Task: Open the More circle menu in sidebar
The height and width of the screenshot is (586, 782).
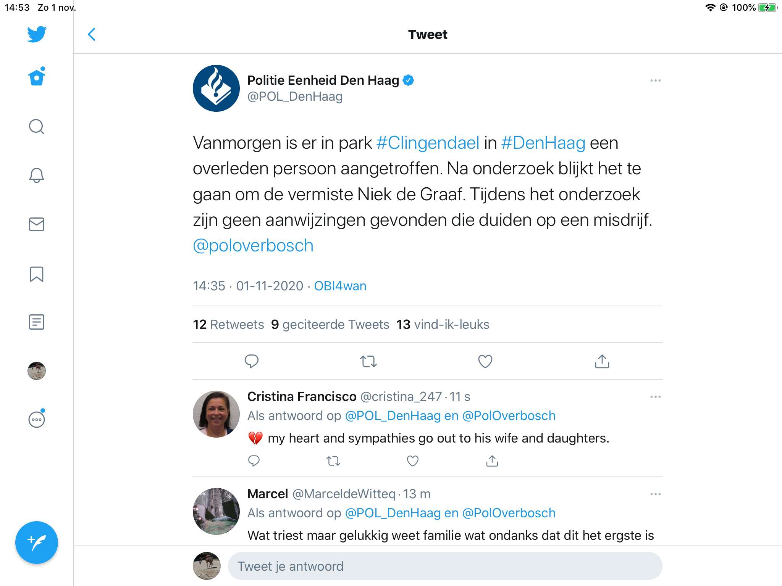Action: tap(37, 419)
